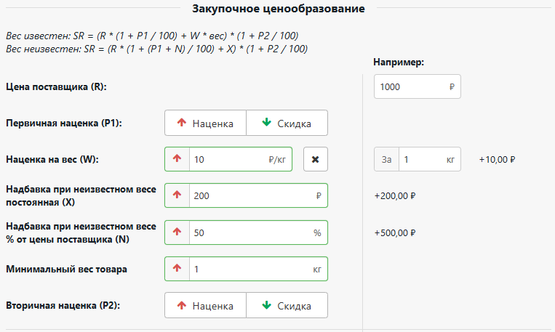Select Наценка for secondary markup P2

click(x=206, y=306)
